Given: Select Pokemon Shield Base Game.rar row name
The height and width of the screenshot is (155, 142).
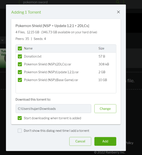Looking at the screenshot, I should tap(51, 80).
